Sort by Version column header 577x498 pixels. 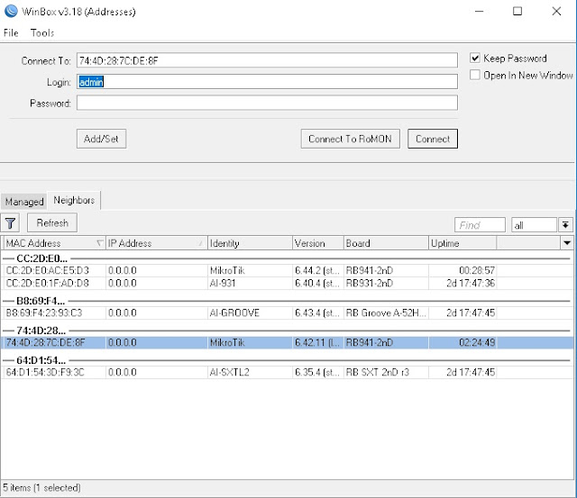coord(318,243)
